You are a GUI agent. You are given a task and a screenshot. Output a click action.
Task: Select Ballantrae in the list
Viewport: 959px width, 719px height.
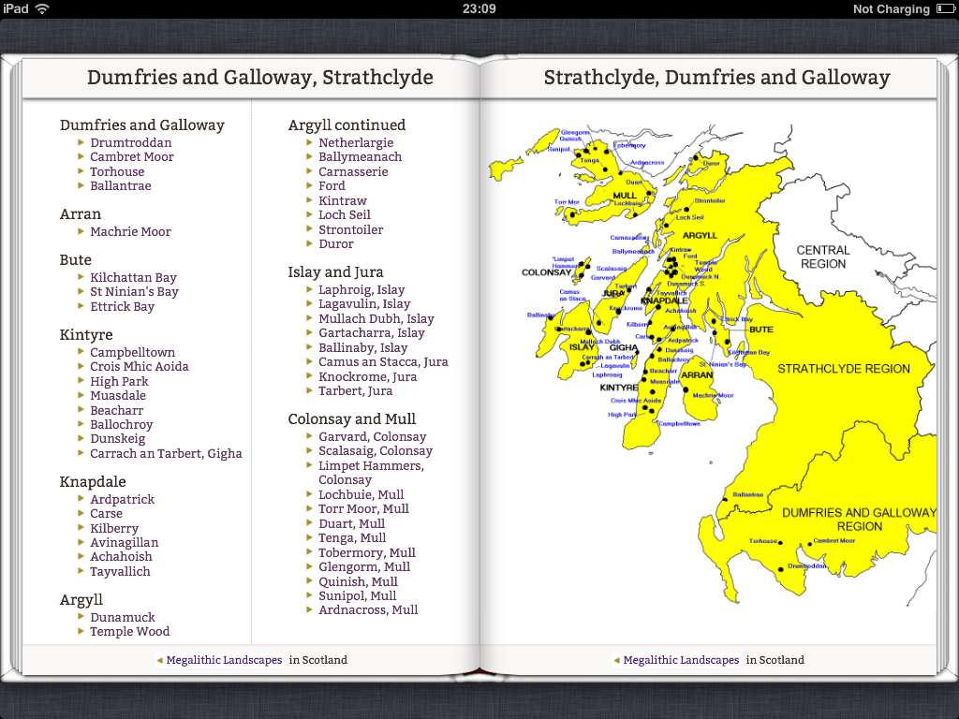coord(121,186)
